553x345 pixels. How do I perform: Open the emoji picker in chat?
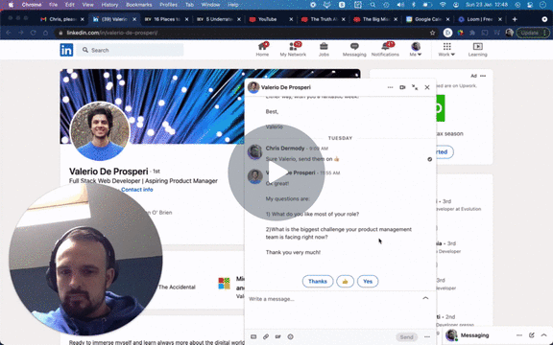(291, 337)
